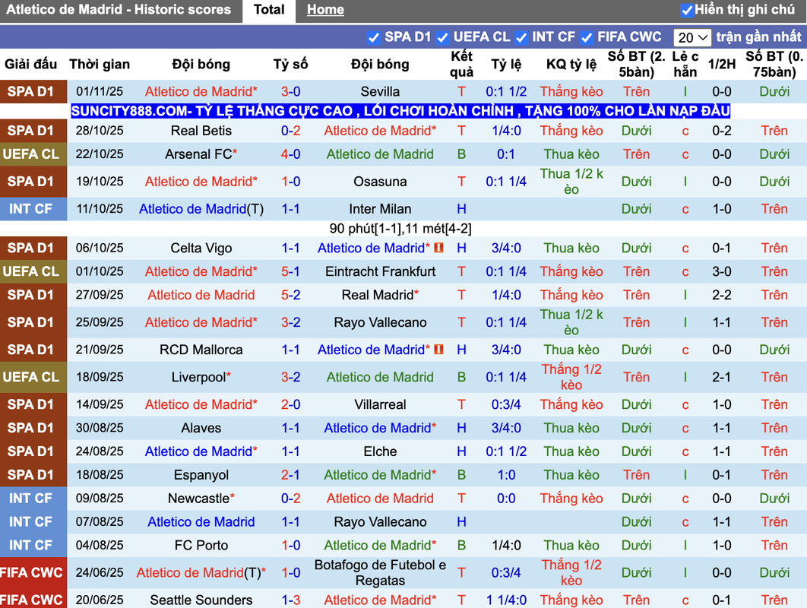807x608 pixels.
Task: Select the 2-2 halftime score in the Real Madrid row
Action: coord(722,295)
